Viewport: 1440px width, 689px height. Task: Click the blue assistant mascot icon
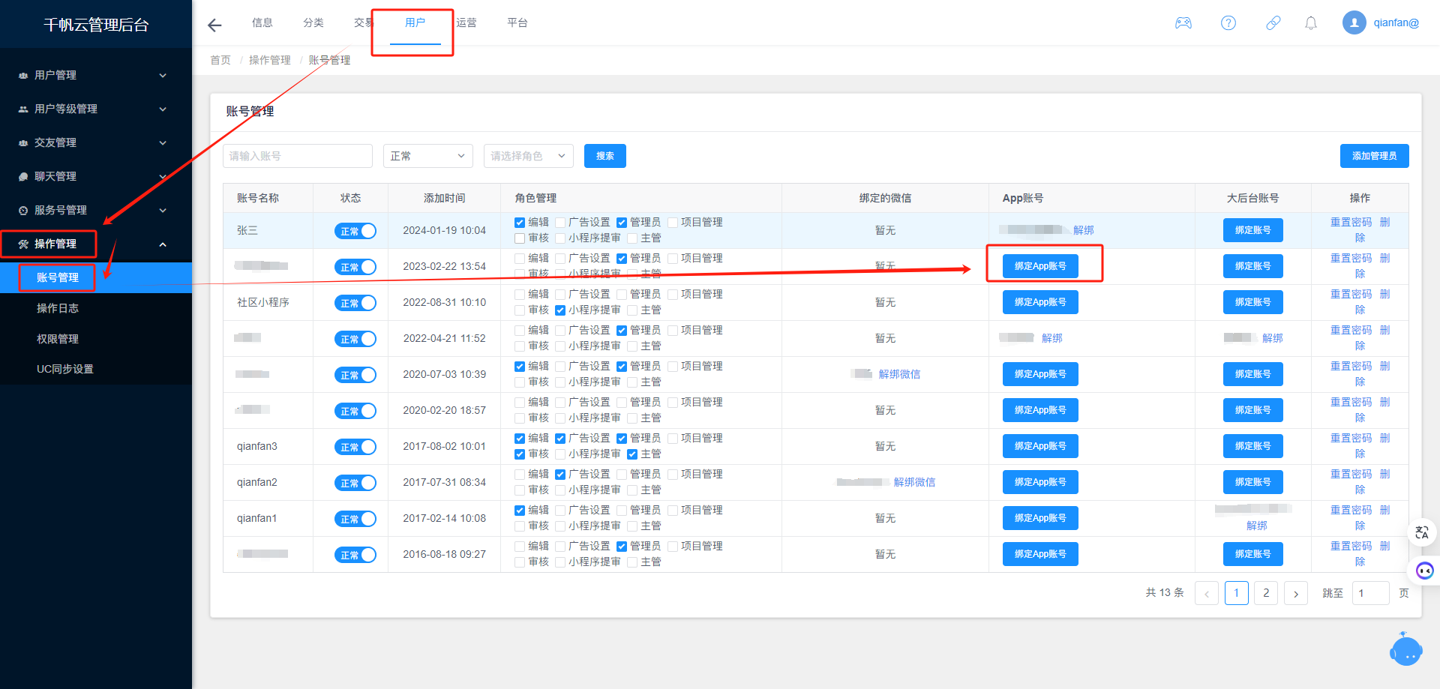pyautogui.click(x=1406, y=649)
